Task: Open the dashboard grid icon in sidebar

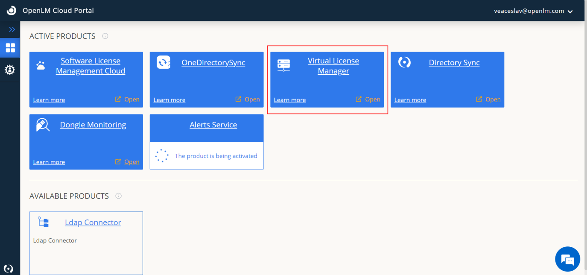Action: point(10,48)
